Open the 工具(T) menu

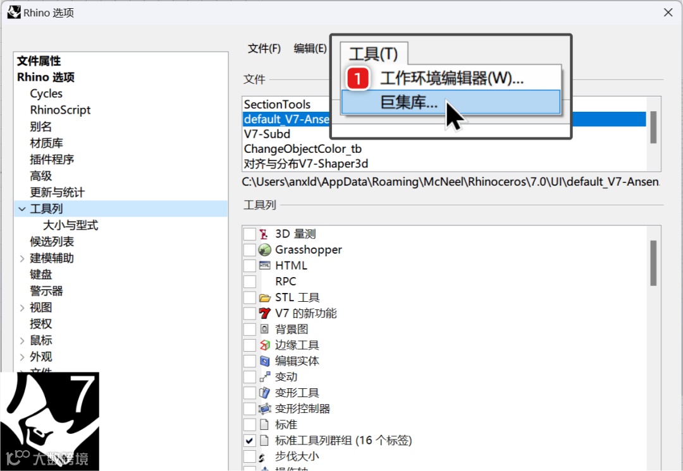[374, 54]
